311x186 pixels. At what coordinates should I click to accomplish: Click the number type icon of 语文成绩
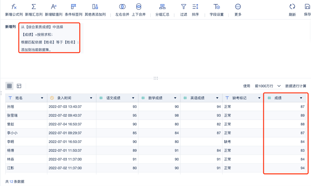101,98
